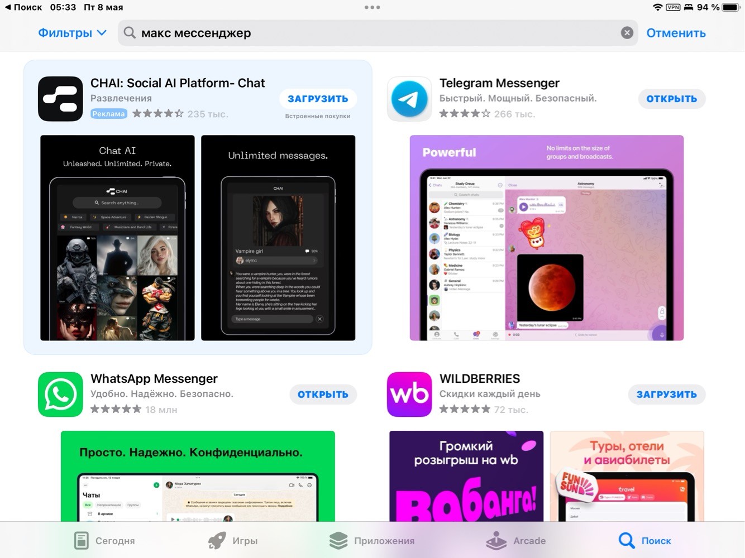The image size is (745, 558).
Task: Return to previous app via Поиск back arrow
Action: [x=23, y=7]
